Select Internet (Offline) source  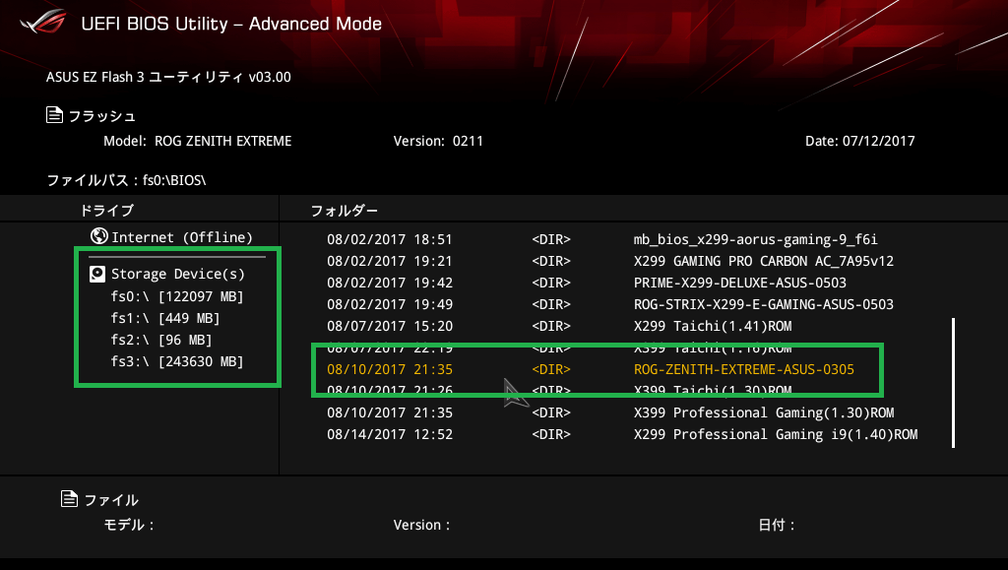pyautogui.click(x=182, y=237)
